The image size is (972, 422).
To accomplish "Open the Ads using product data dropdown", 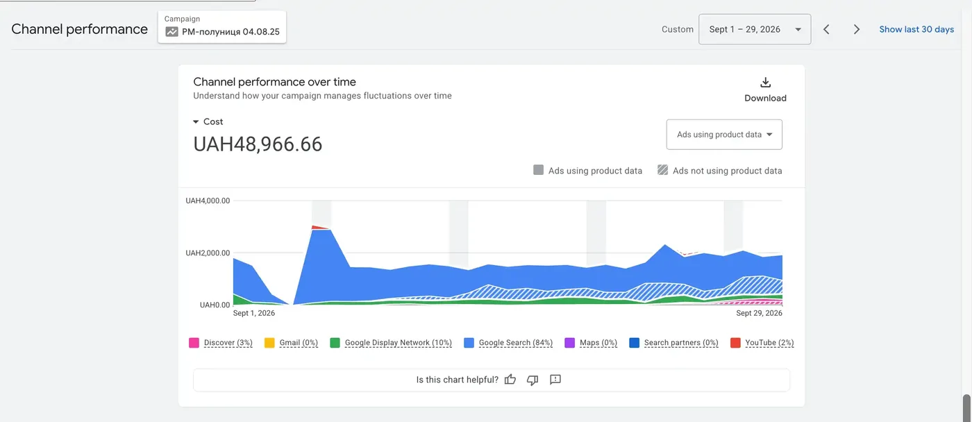I will (x=724, y=135).
